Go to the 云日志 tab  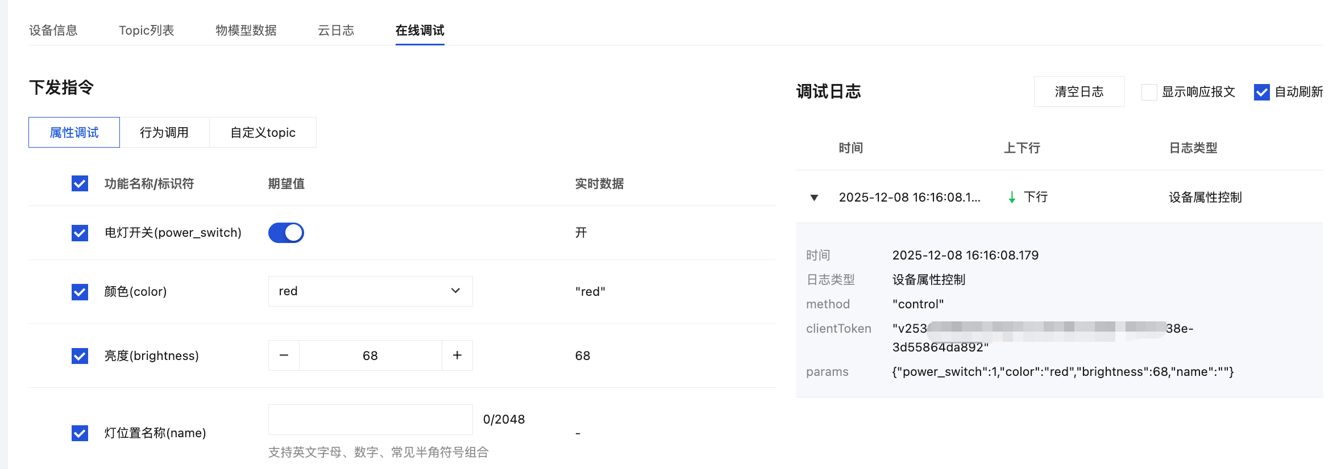pyautogui.click(x=336, y=31)
